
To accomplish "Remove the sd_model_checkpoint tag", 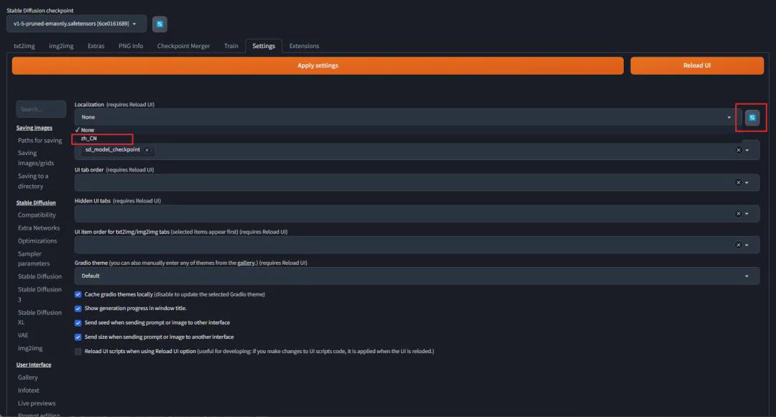I will (147, 150).
